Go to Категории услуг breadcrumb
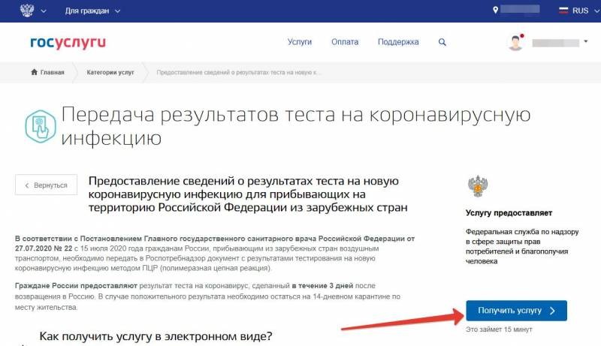This screenshot has width=601, height=346. coord(110,72)
